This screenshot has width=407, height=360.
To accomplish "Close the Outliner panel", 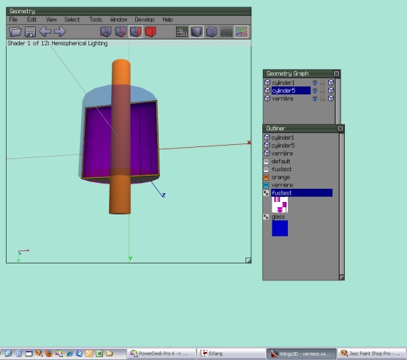I will pos(341,128).
